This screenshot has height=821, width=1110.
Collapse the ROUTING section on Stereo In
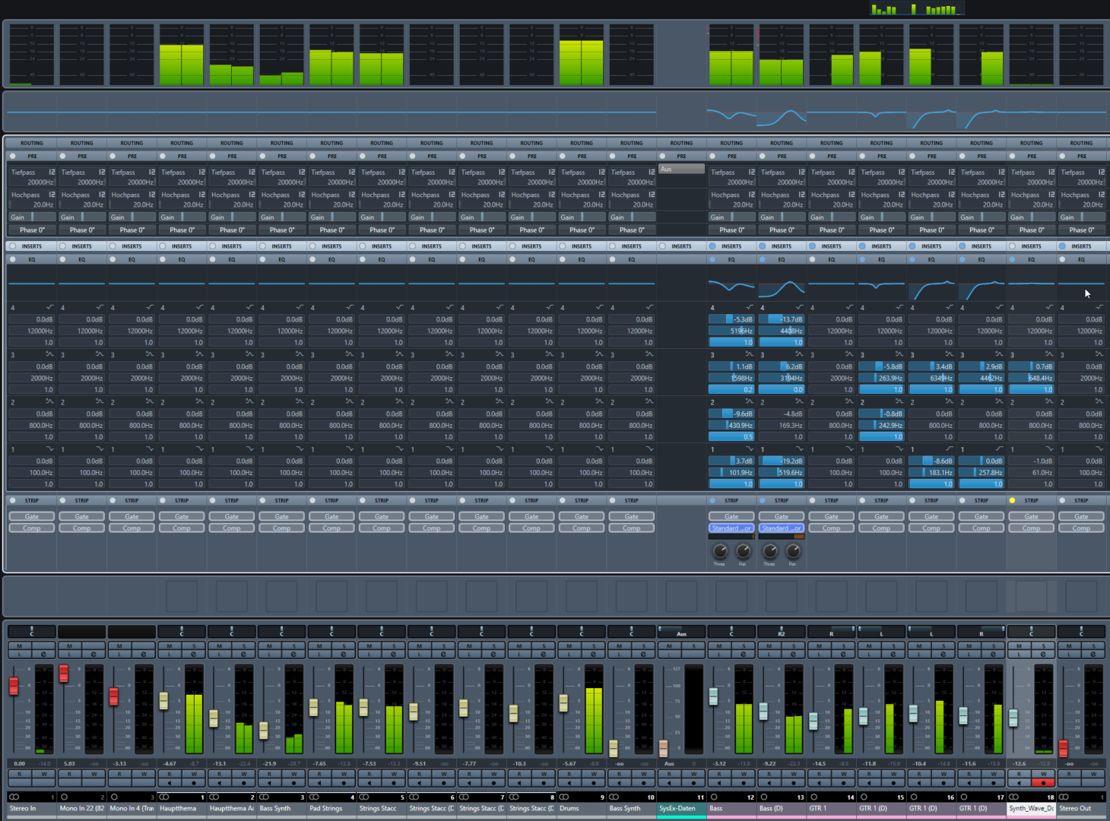pos(32,143)
